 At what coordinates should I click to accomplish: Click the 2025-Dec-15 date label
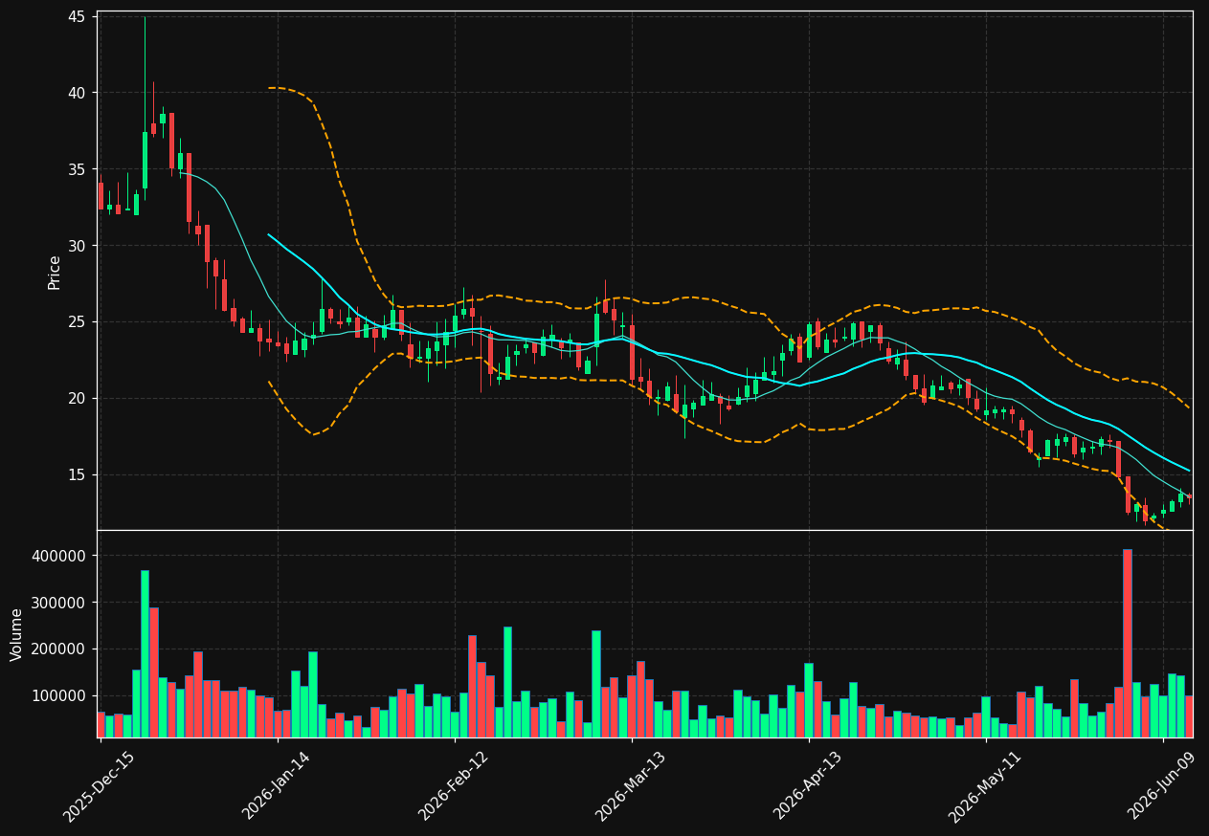tap(100, 786)
